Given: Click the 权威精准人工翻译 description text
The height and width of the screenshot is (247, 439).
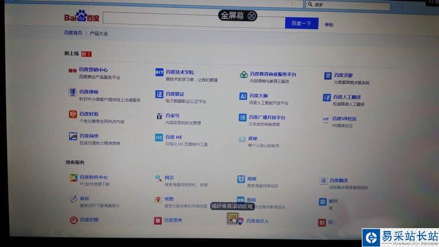Looking at the screenshot, I should [349, 104].
